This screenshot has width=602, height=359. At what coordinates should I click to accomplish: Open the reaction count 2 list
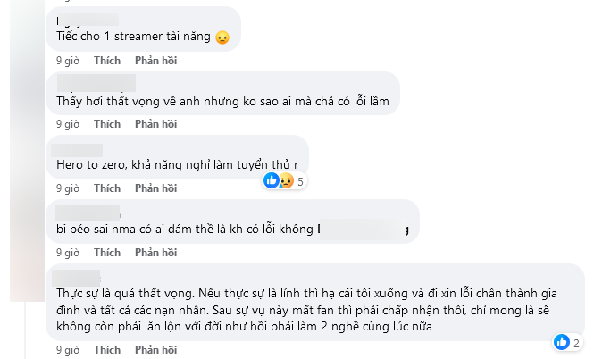click(576, 343)
